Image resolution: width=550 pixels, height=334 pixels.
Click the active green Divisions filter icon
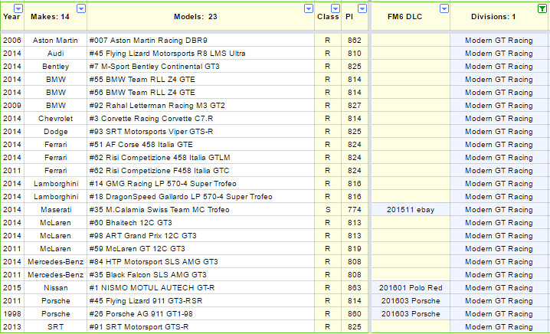(x=542, y=8)
